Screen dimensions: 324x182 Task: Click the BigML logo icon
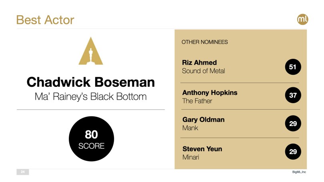click(302, 19)
